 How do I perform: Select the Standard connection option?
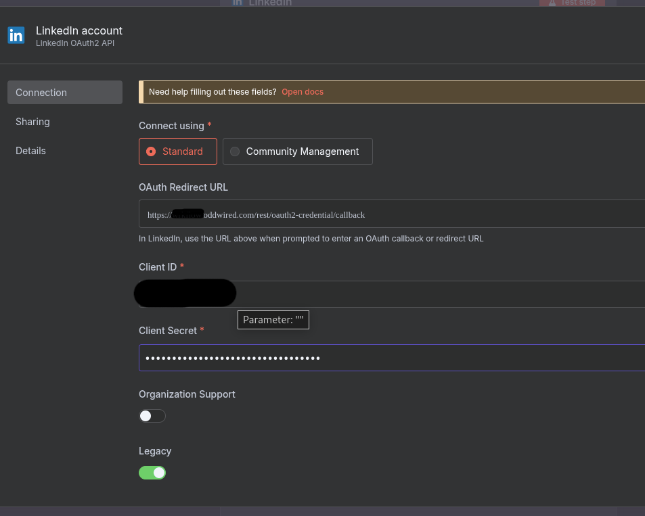pyautogui.click(x=178, y=151)
